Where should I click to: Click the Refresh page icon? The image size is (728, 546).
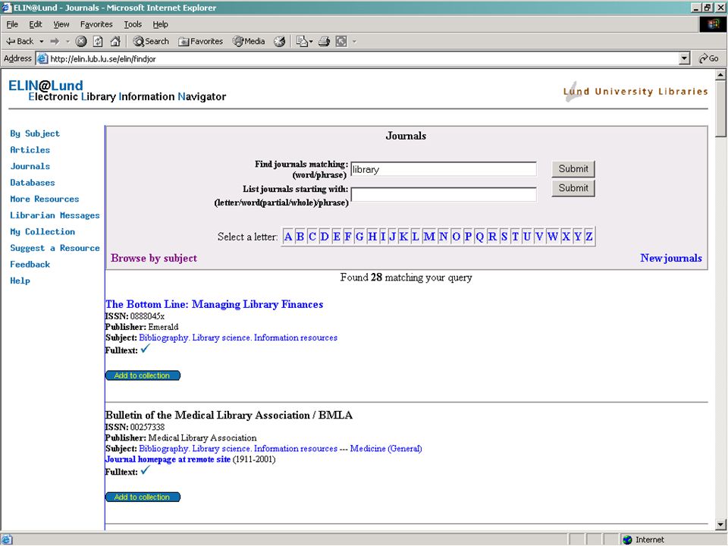click(98, 41)
